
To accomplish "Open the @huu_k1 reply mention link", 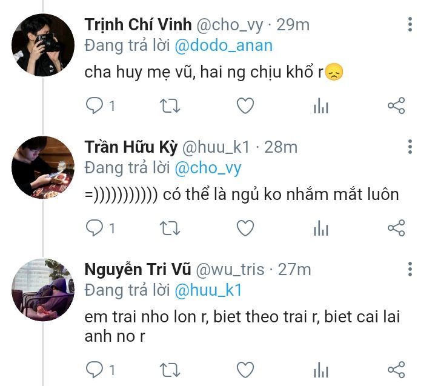I will click(208, 290).
